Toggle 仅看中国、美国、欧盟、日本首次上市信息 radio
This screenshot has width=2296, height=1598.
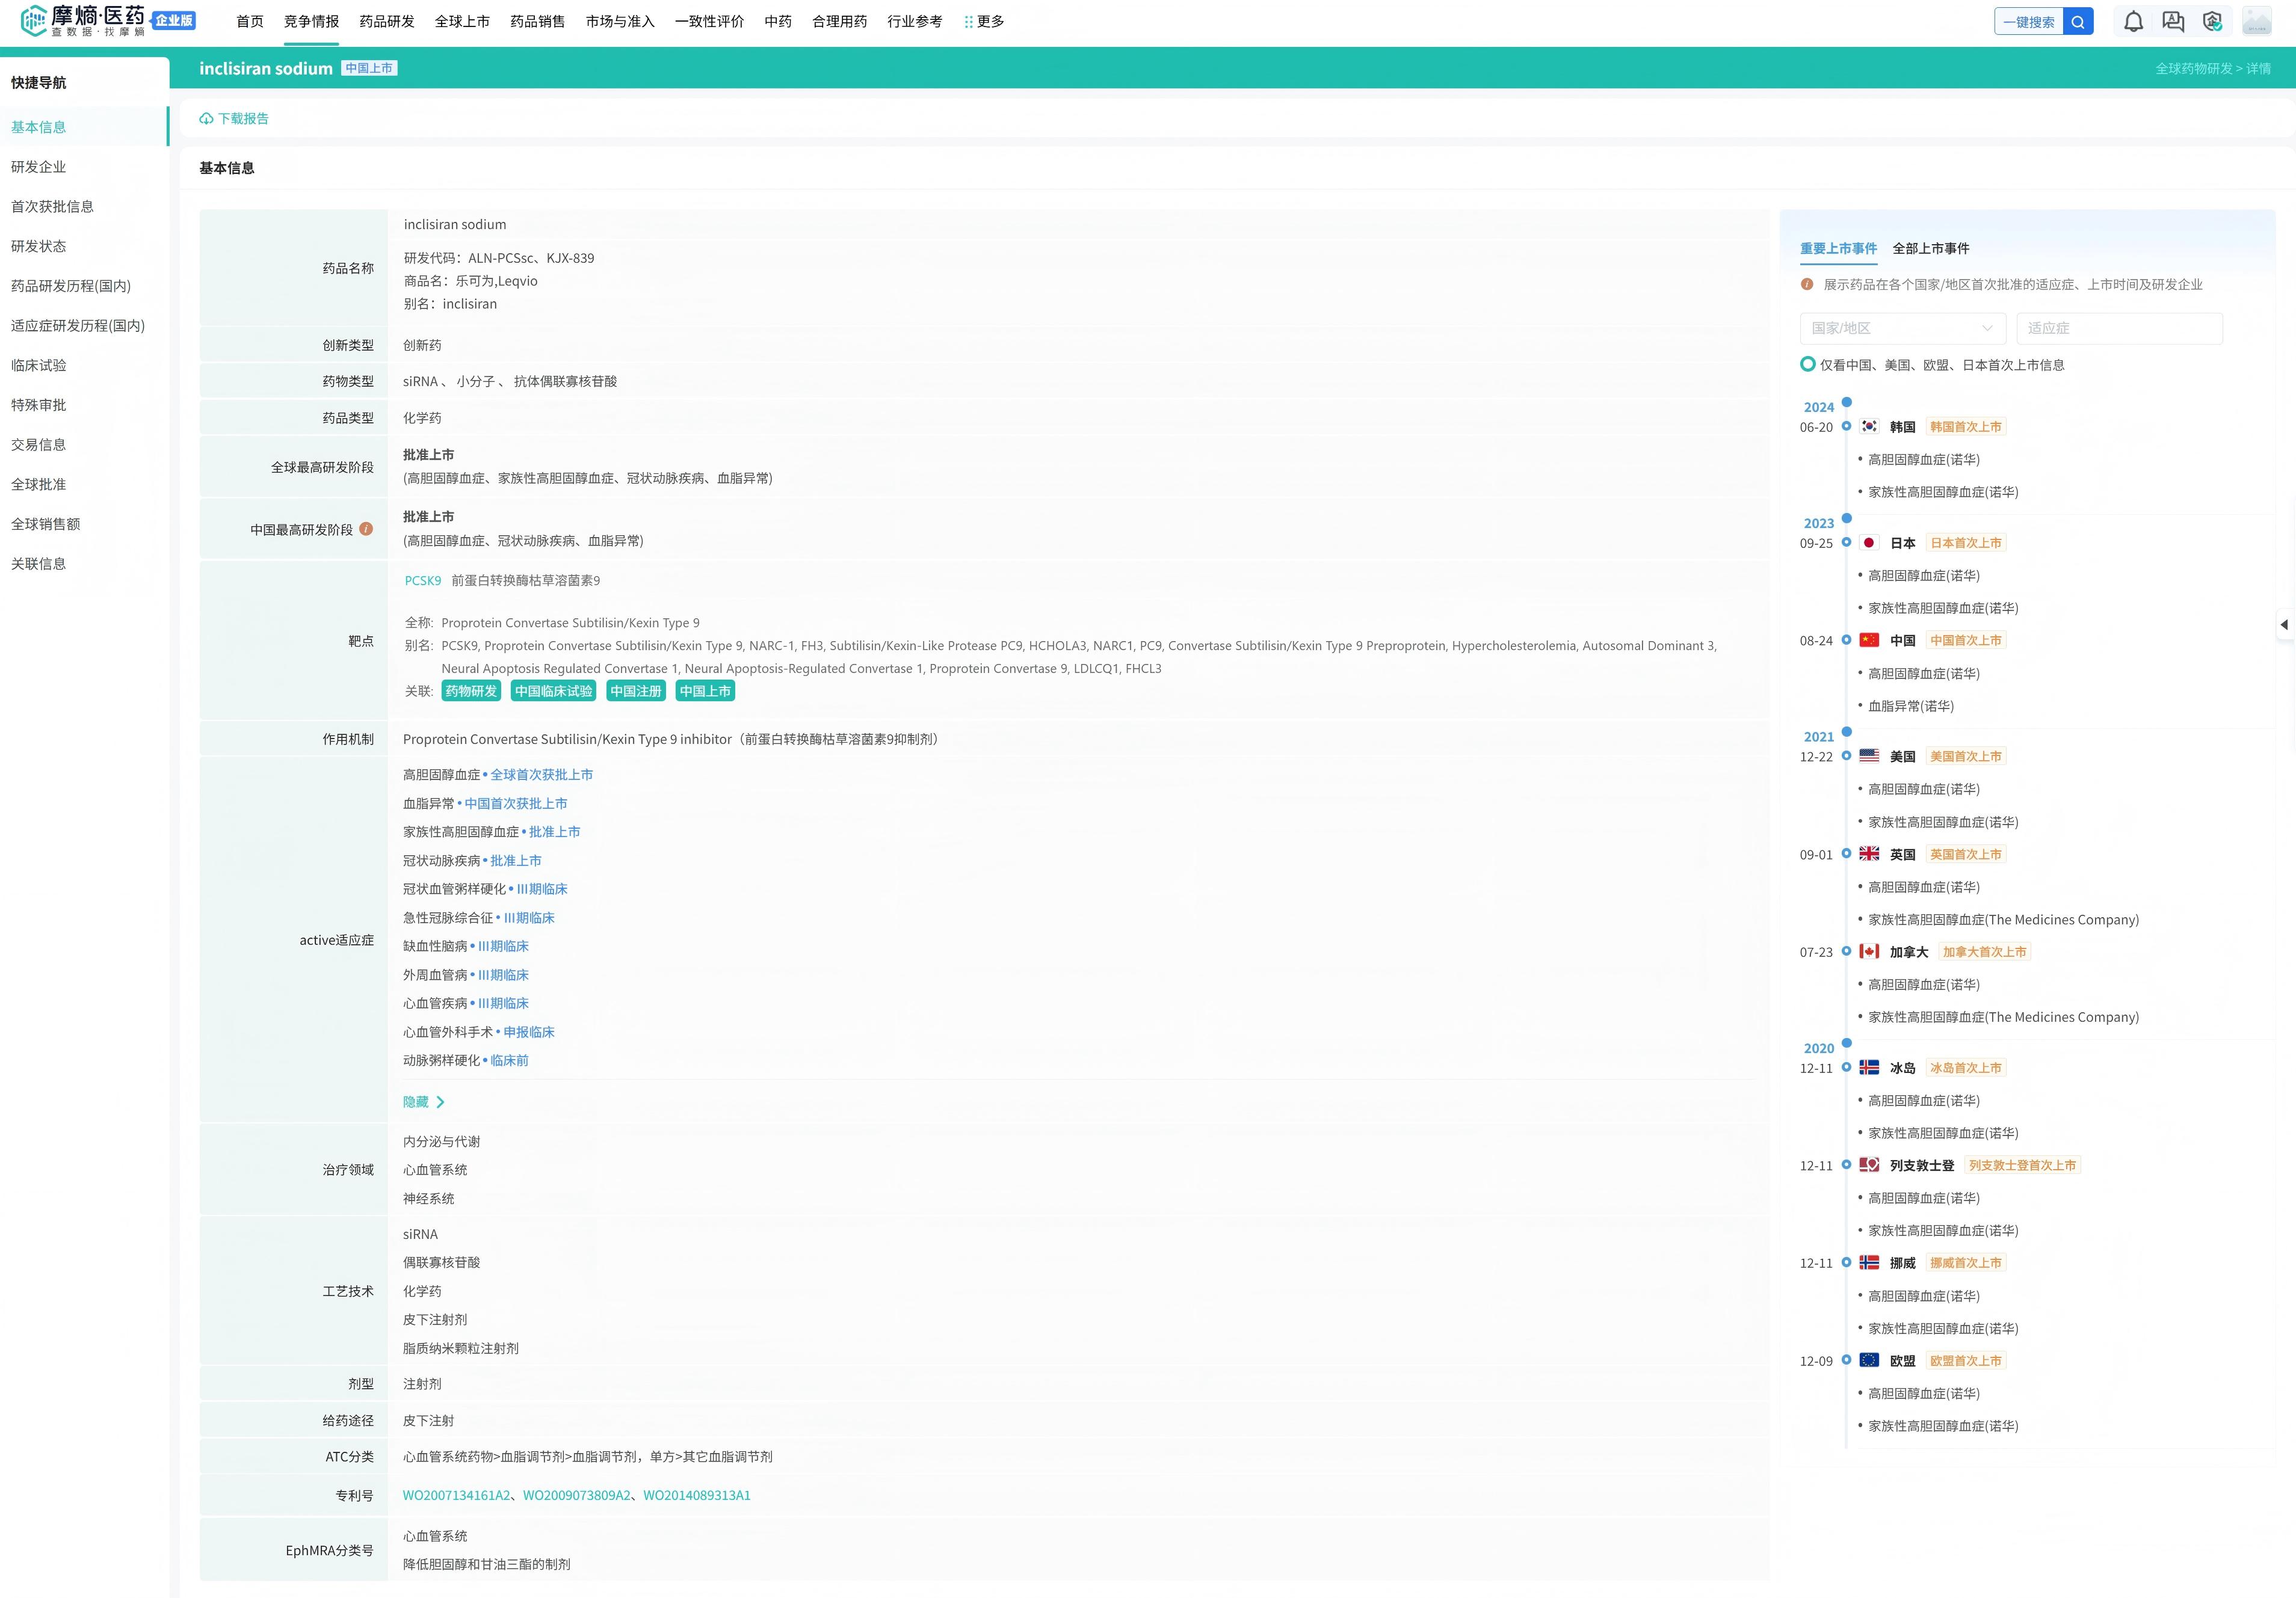pos(1808,365)
